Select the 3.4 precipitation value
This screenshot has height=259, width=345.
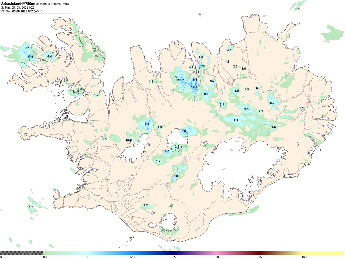pos(191,67)
